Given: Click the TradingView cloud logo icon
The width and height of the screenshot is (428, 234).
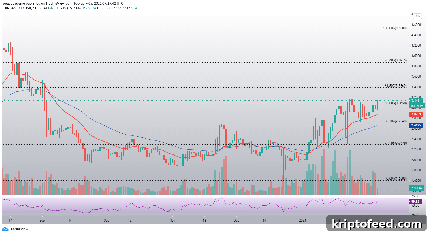Looking at the screenshot, I should tap(5, 229).
